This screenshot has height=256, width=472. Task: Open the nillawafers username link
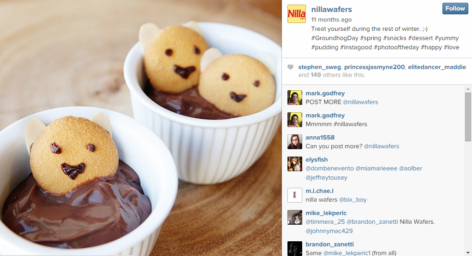point(331,9)
